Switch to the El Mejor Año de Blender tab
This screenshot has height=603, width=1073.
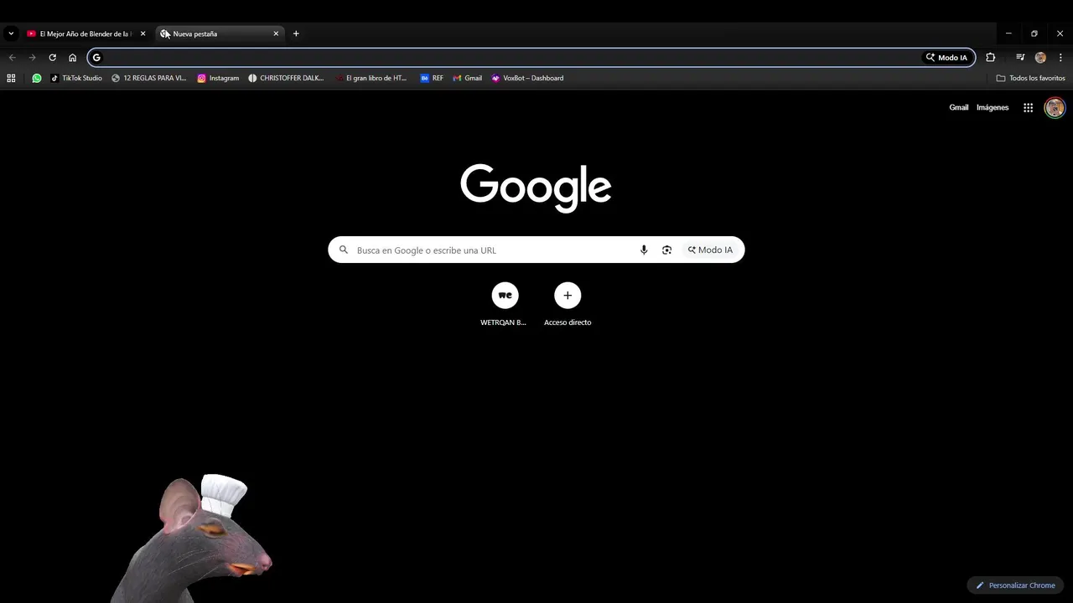pos(86,33)
